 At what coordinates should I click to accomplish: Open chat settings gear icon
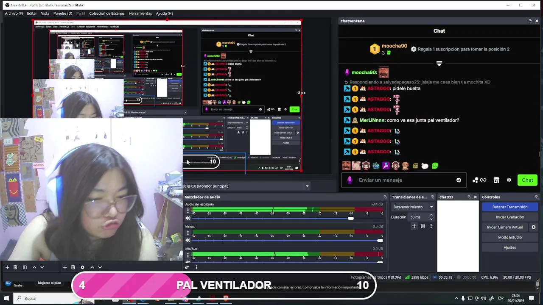pyautogui.click(x=509, y=180)
